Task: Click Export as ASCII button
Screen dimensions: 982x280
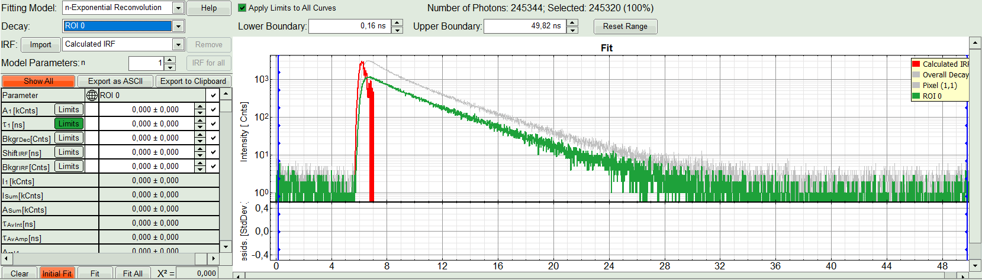Action: click(x=115, y=81)
